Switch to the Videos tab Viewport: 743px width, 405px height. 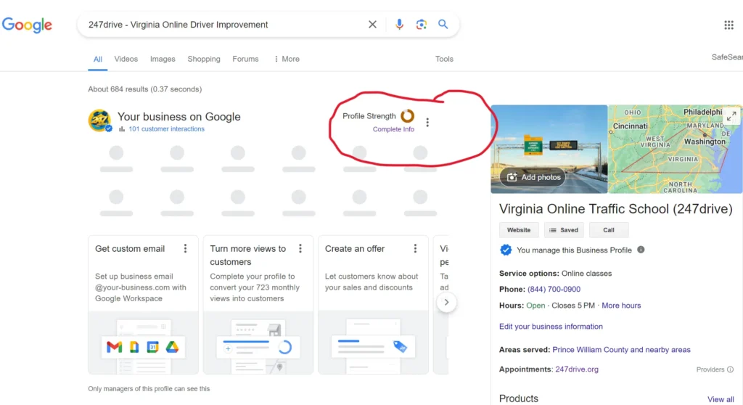(126, 59)
